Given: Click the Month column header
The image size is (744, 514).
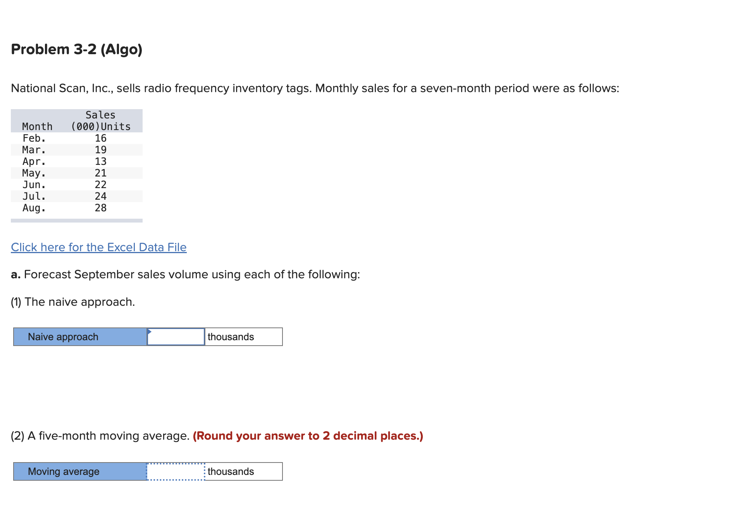Looking at the screenshot, I should pyautogui.click(x=37, y=126).
